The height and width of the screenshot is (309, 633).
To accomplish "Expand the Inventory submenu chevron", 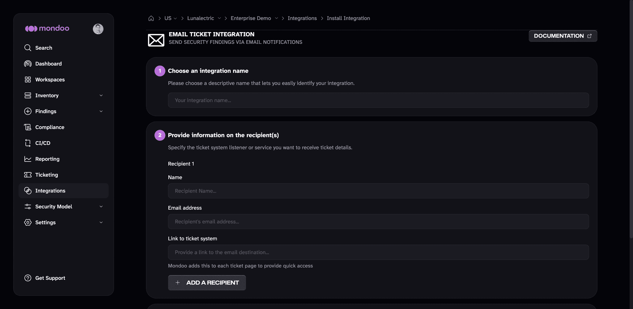I will pos(101,95).
